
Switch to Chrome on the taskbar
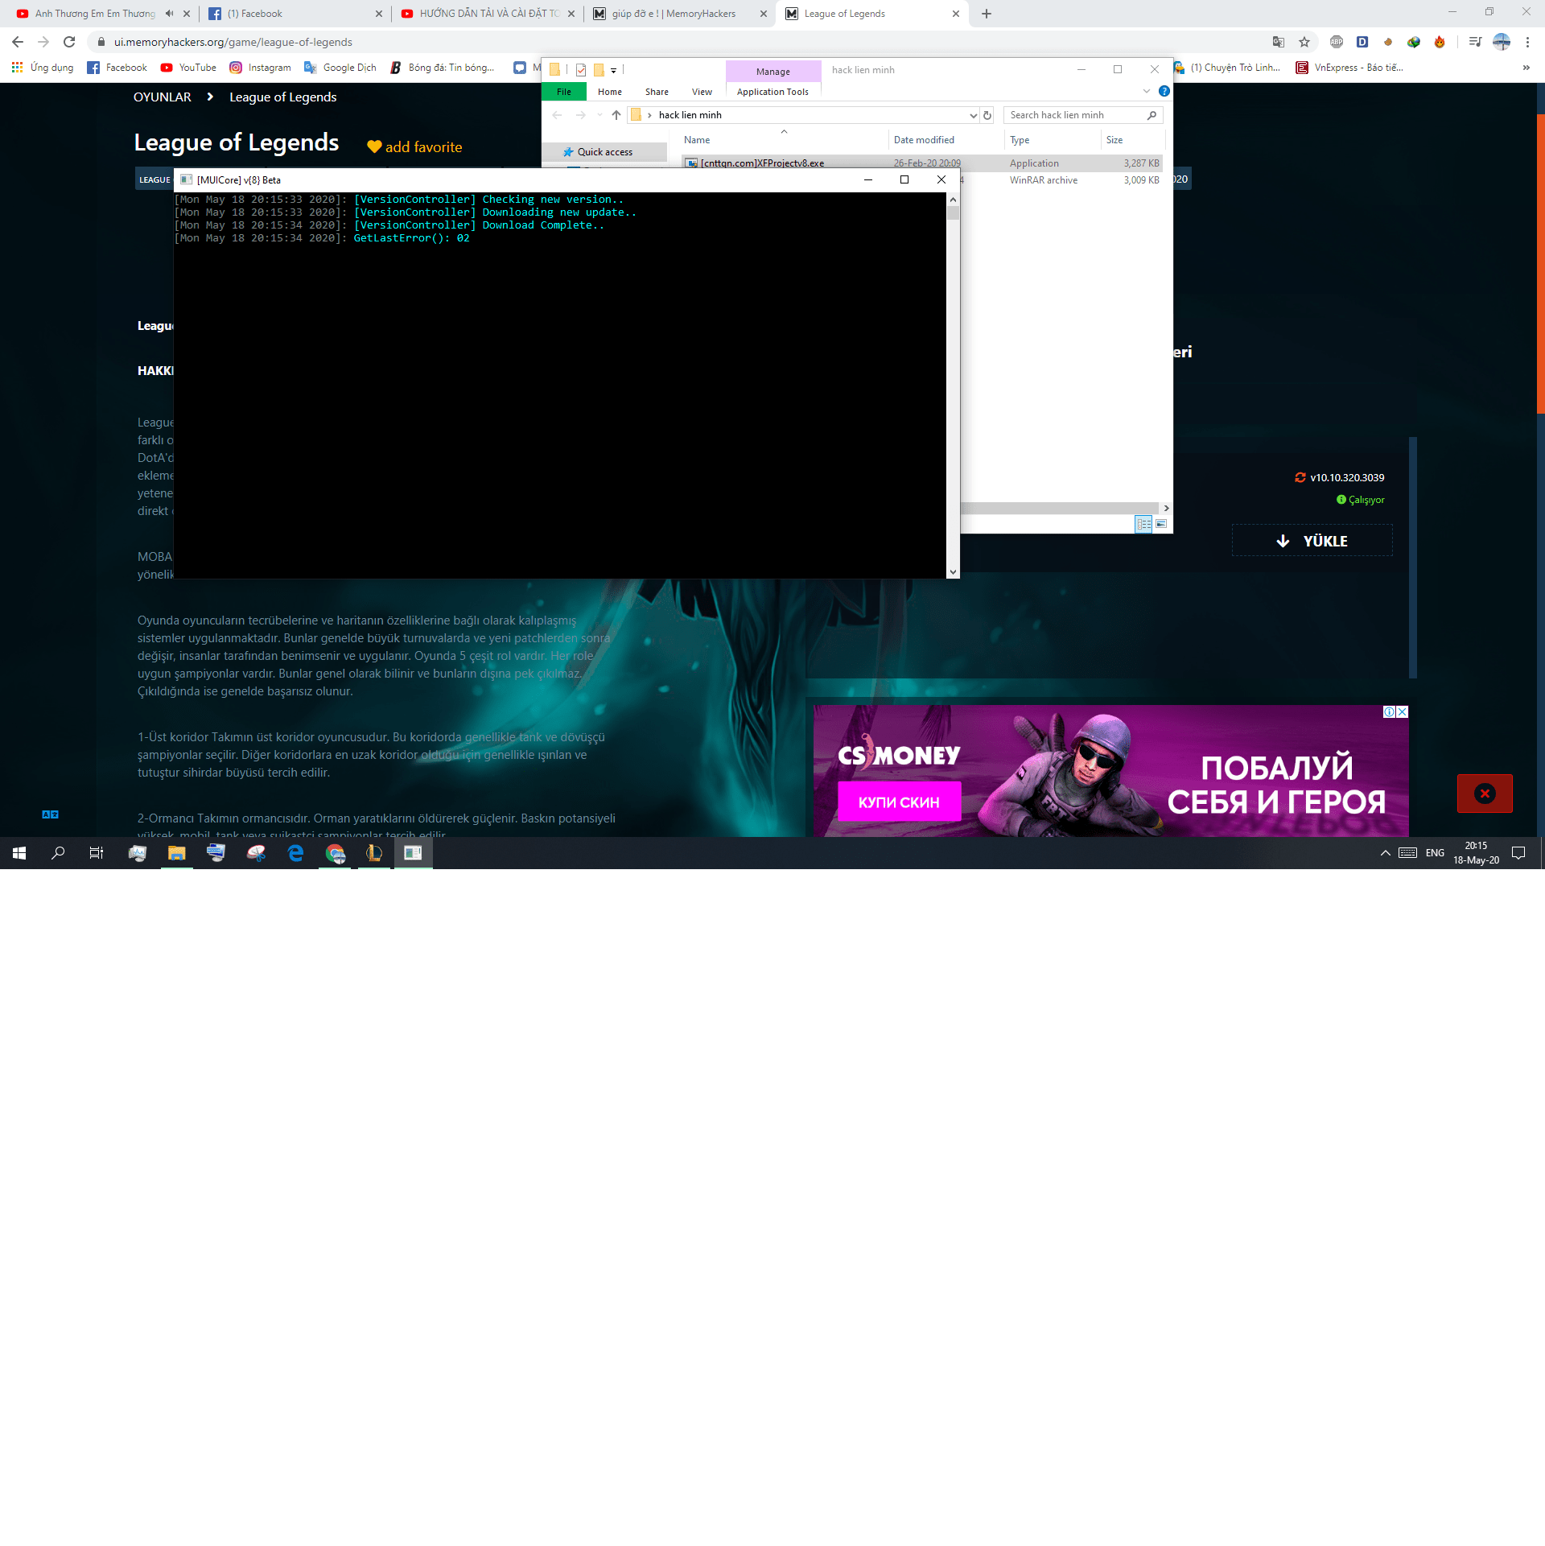(335, 853)
